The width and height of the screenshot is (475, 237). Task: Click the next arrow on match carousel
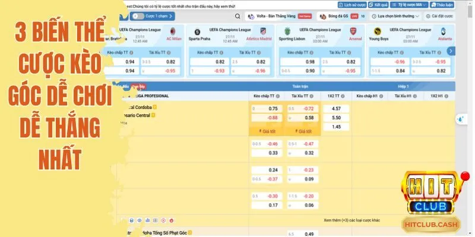click(x=451, y=51)
